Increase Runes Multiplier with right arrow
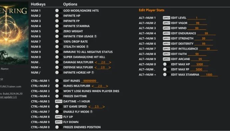 click(107, 86)
